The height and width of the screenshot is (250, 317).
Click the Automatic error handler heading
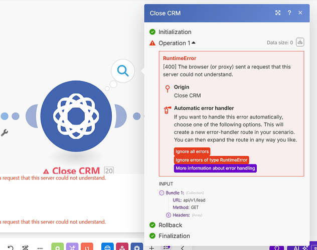(204, 108)
